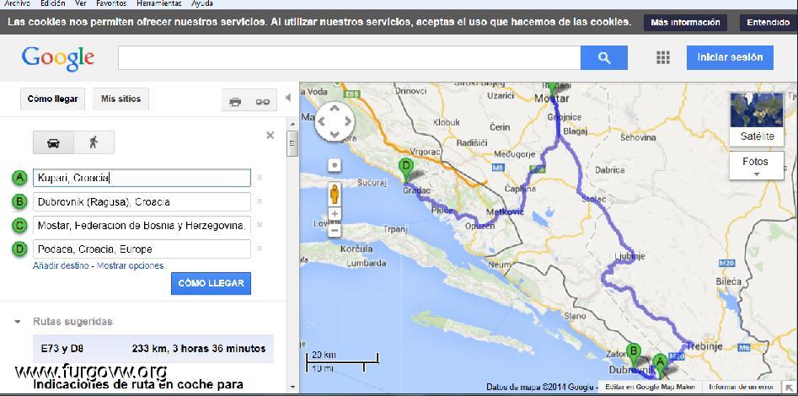Click Más información cookie button

pyautogui.click(x=685, y=23)
